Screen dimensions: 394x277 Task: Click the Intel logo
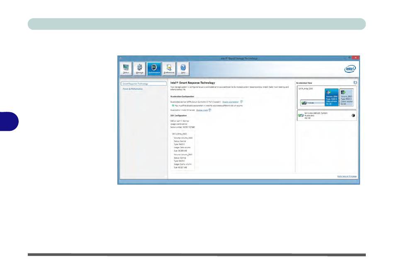coord(350,69)
